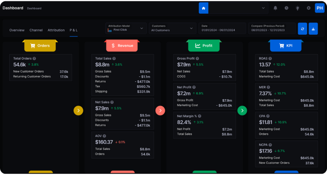Click the yellow arrow button after Orders
Image resolution: width=327 pixels, height=175 pixels.
tap(79, 111)
